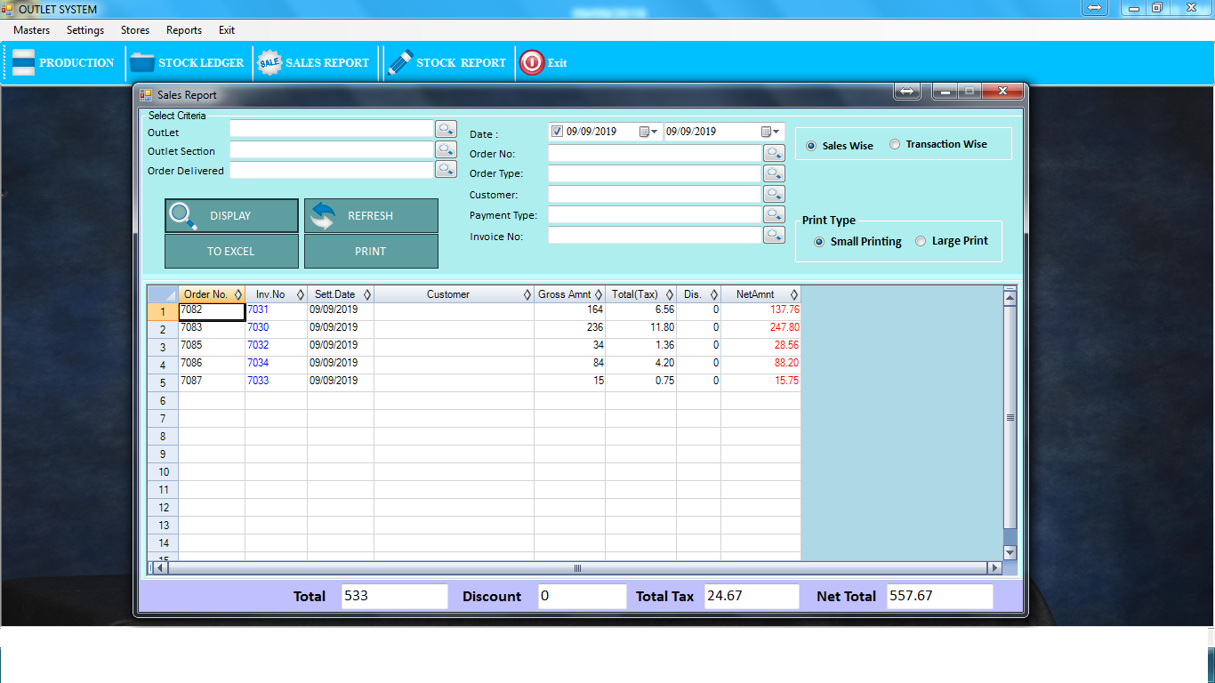
Task: Select row header number 5
Action: 163,382
